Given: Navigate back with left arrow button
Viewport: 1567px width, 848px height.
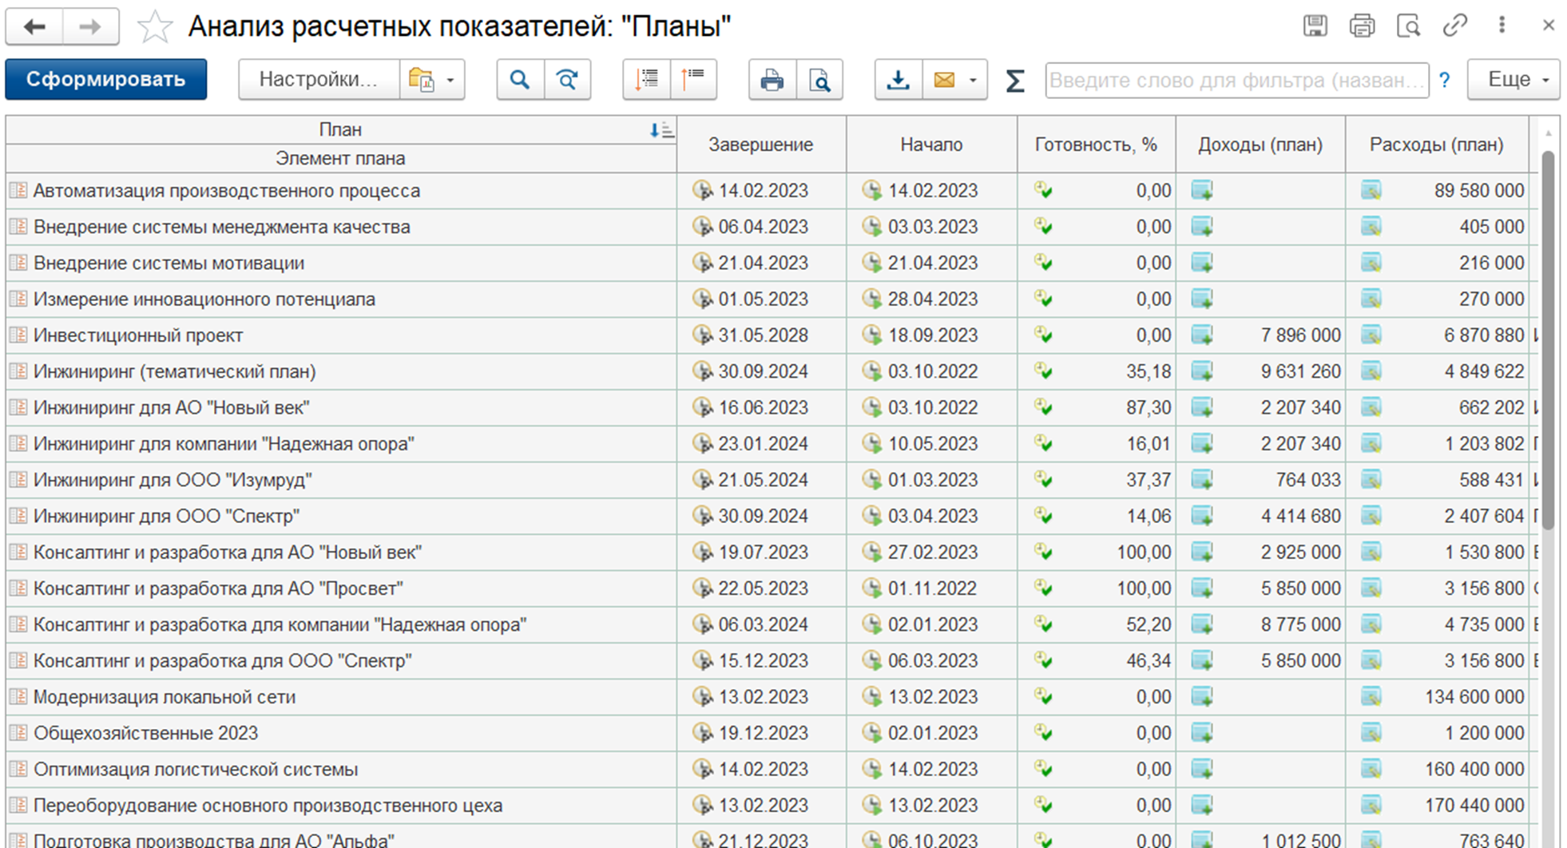Looking at the screenshot, I should click(34, 27).
